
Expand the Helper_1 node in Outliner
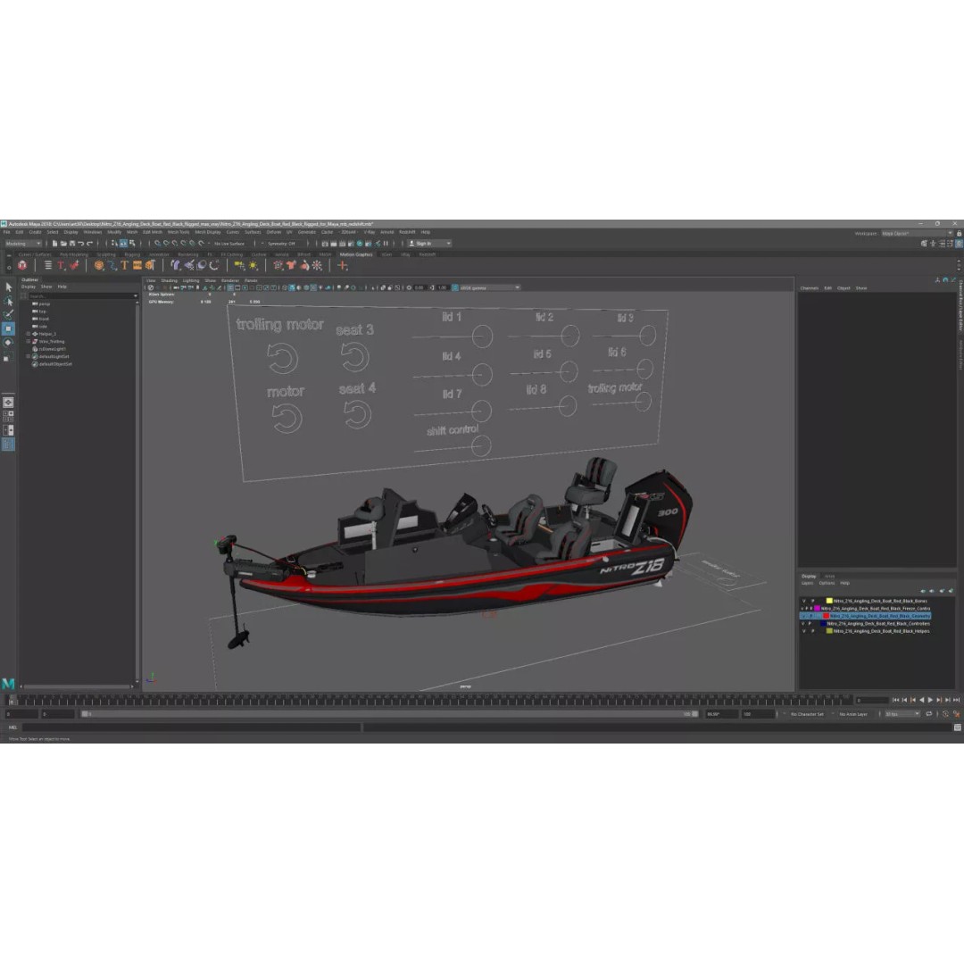(x=28, y=334)
